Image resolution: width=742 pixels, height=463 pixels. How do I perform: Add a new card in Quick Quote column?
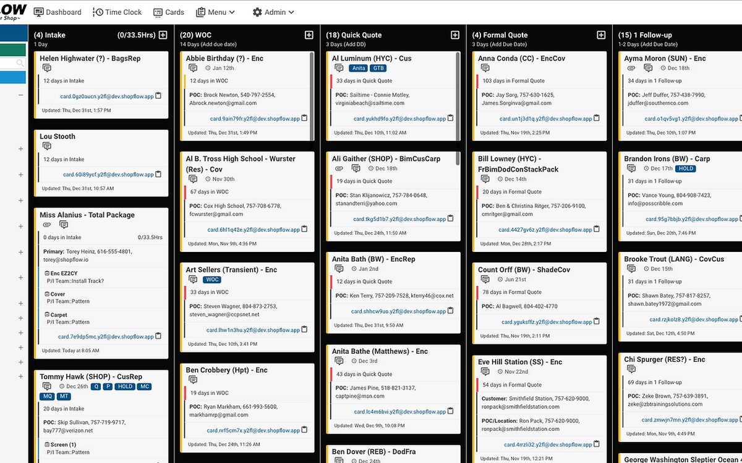click(x=454, y=35)
